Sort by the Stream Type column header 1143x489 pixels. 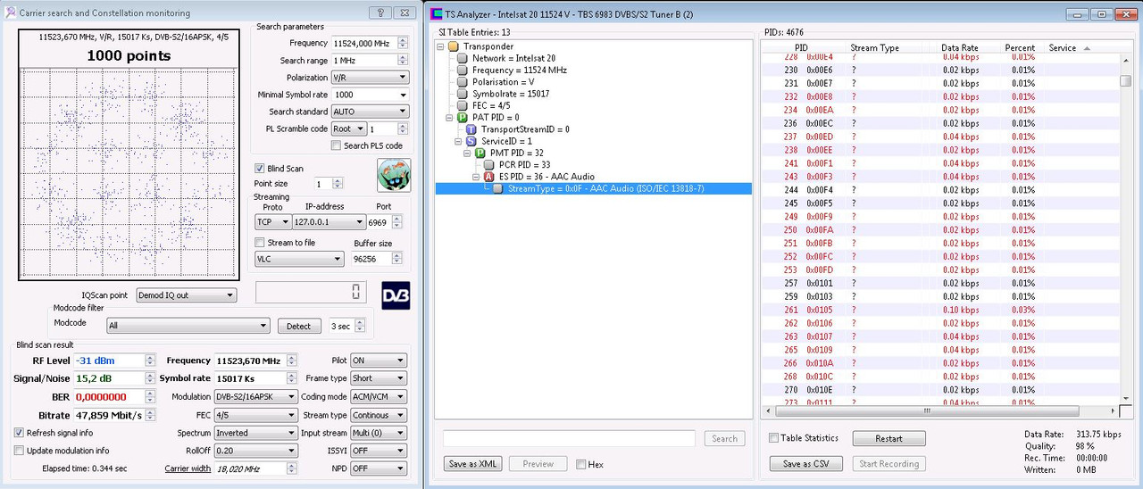(x=875, y=48)
